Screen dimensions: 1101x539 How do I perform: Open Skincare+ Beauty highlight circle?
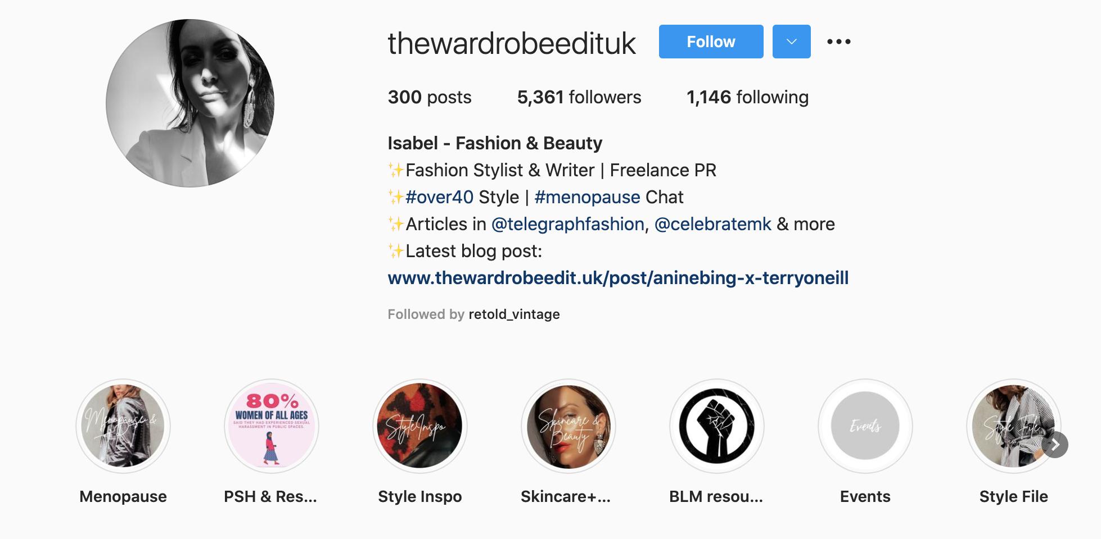pyautogui.click(x=568, y=426)
